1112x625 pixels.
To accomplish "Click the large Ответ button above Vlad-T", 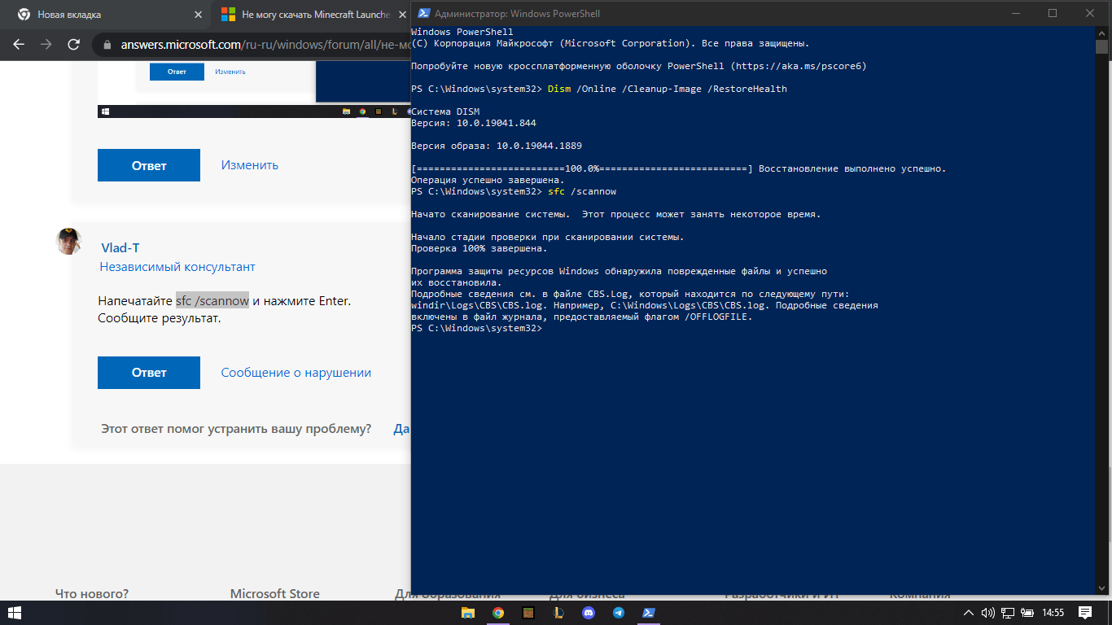I will click(x=149, y=165).
